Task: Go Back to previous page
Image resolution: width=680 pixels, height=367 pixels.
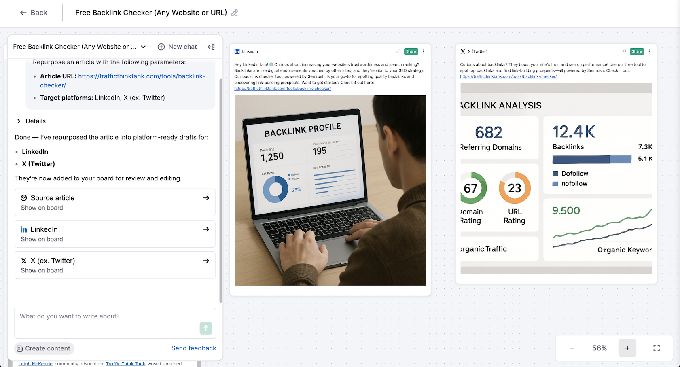Action: pyautogui.click(x=34, y=13)
